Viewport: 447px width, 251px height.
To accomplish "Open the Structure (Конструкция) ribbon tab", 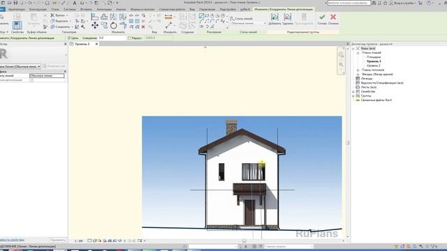I will point(38,9).
